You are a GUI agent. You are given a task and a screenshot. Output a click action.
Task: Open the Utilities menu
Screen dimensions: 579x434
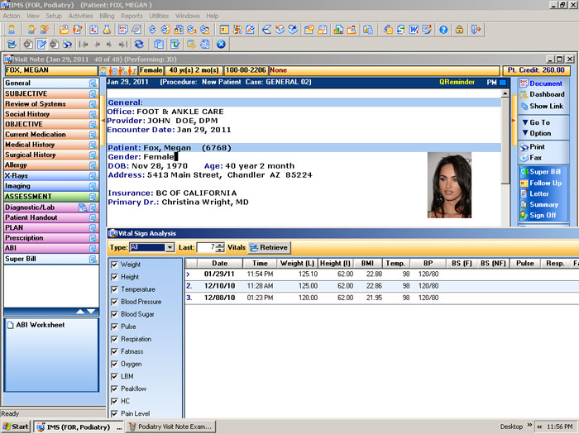[159, 16]
